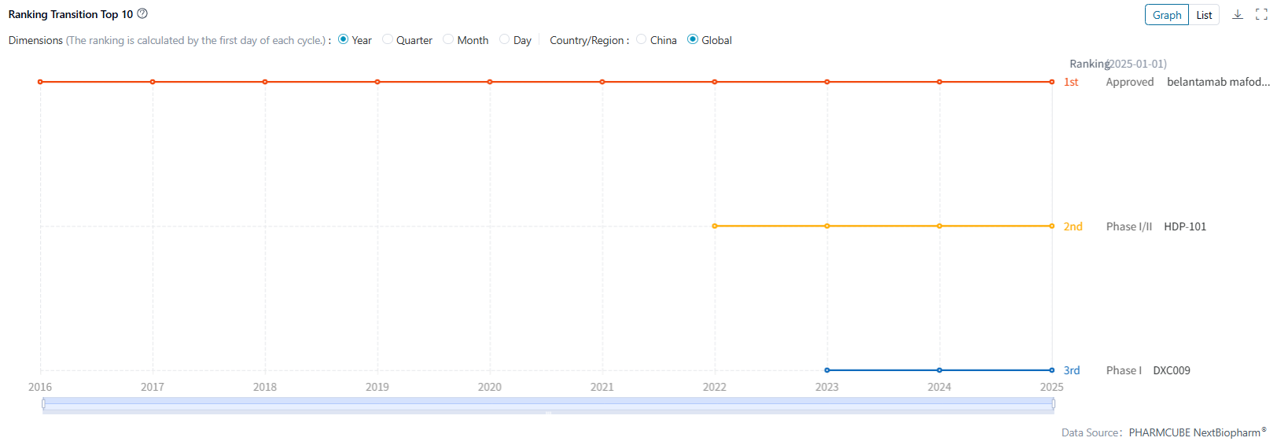Image resolution: width=1277 pixels, height=445 pixels.
Task: Click the 2025 endpoint of the orange 2nd line
Action: (x=1052, y=226)
